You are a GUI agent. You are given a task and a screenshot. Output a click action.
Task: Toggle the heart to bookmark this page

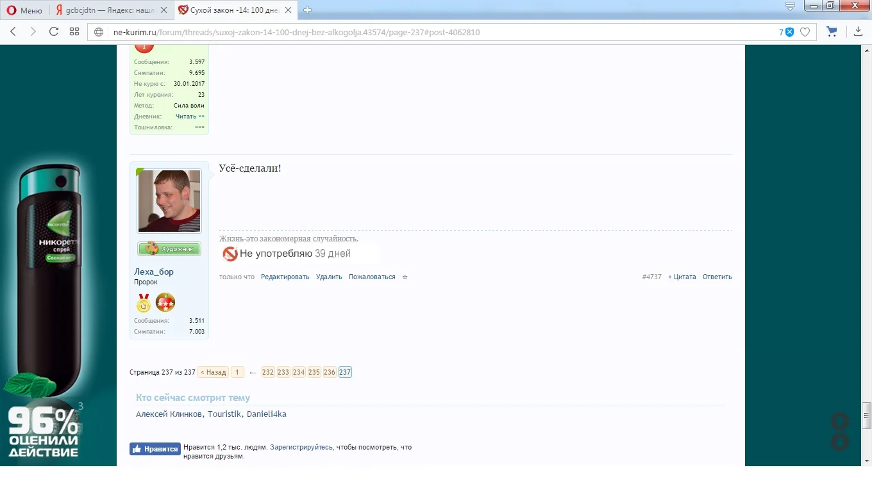(805, 31)
